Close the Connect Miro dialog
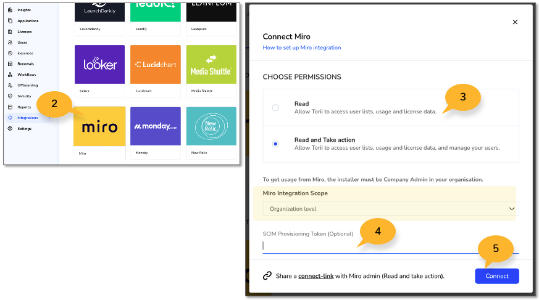The height and width of the screenshot is (300, 539). pos(515,22)
